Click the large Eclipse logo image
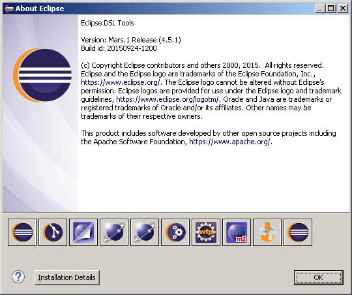Viewport: 352px width, 295px height. [x=42, y=75]
